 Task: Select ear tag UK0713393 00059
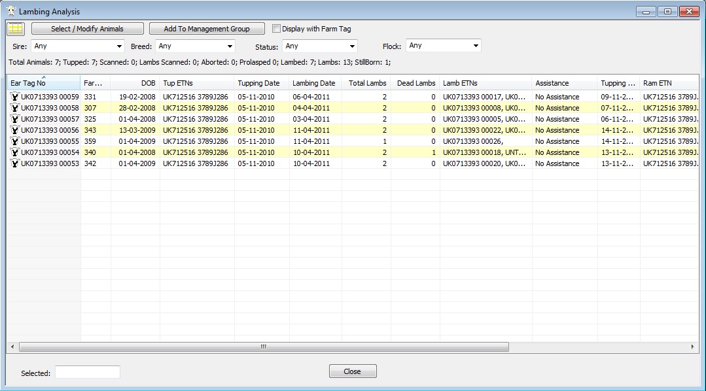tap(50, 97)
